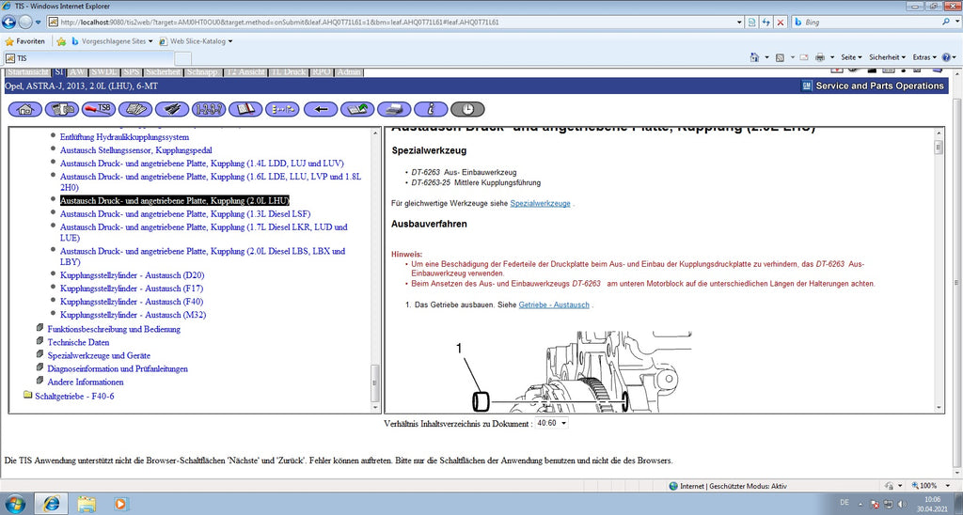Click the open book manual icon
Image resolution: width=963 pixels, height=515 pixels.
(245, 109)
